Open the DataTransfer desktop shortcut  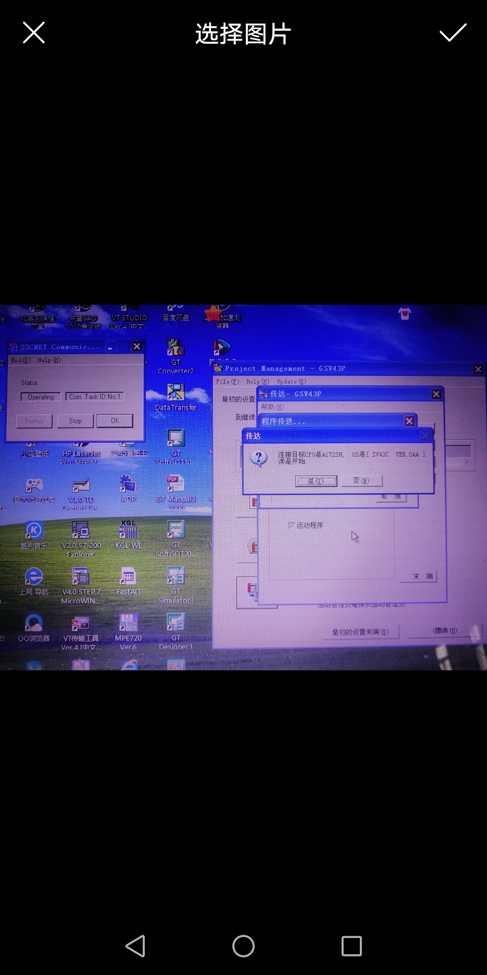(175, 393)
